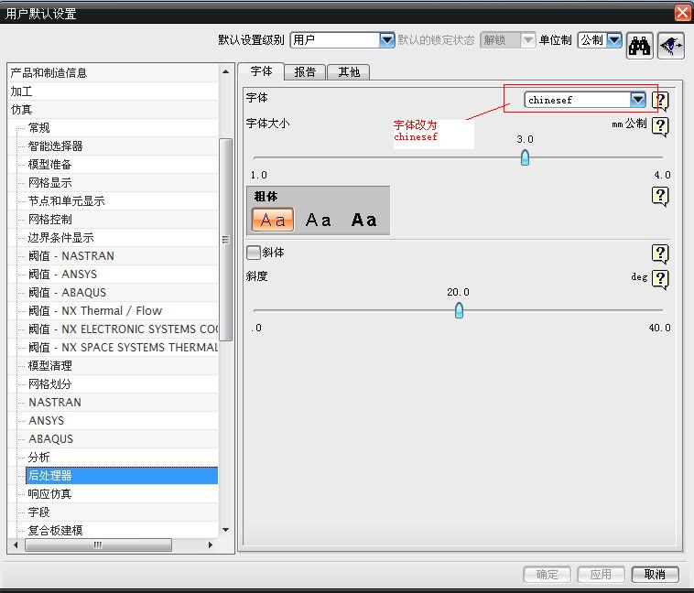Viewport: 694px width, 593px height.
Task: Open the 解锁 lock state dropdown
Action: (x=527, y=40)
